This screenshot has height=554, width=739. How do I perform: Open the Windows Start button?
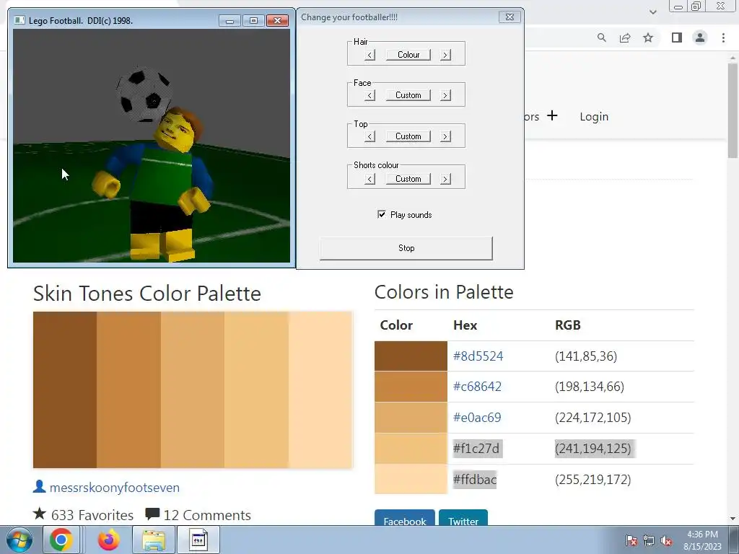[19, 540]
